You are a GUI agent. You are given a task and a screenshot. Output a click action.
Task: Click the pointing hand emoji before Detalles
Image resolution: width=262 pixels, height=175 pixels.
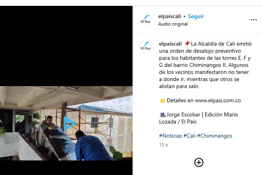pyautogui.click(x=163, y=101)
